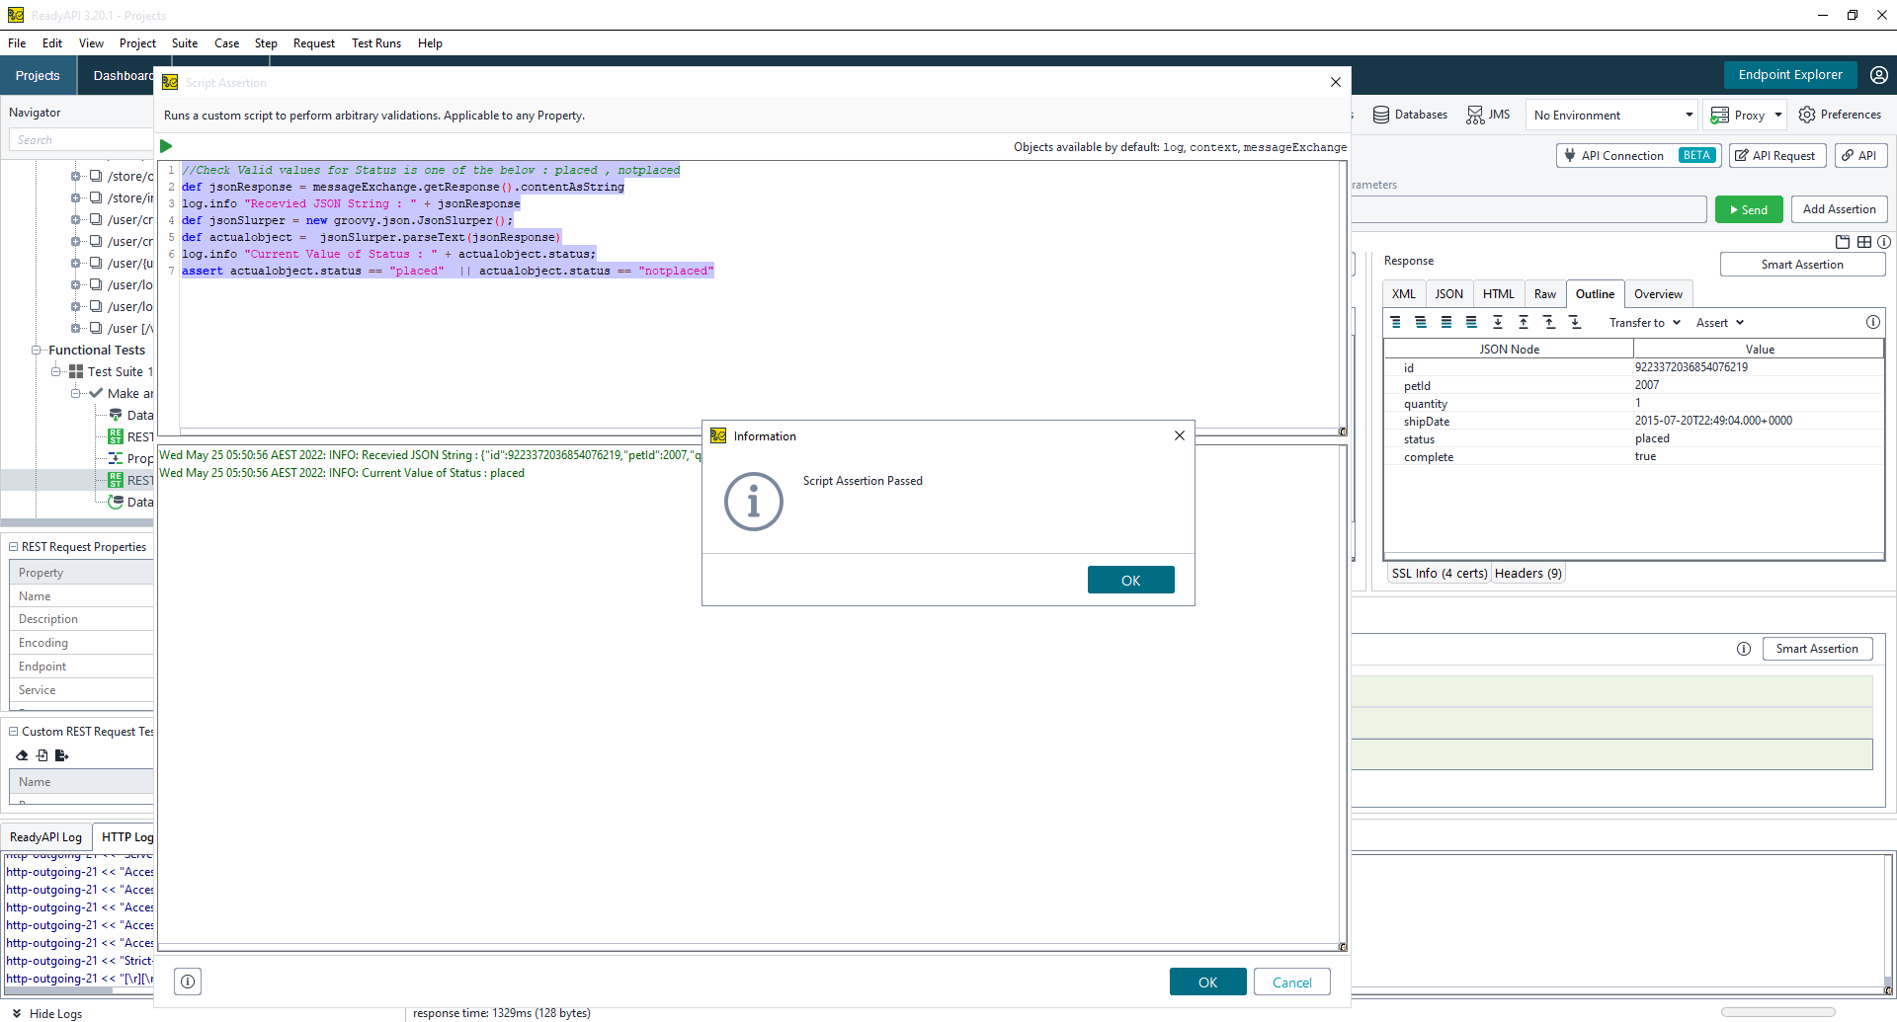Open the Proxy dropdown
This screenshot has width=1897, height=1022.
click(x=1747, y=115)
